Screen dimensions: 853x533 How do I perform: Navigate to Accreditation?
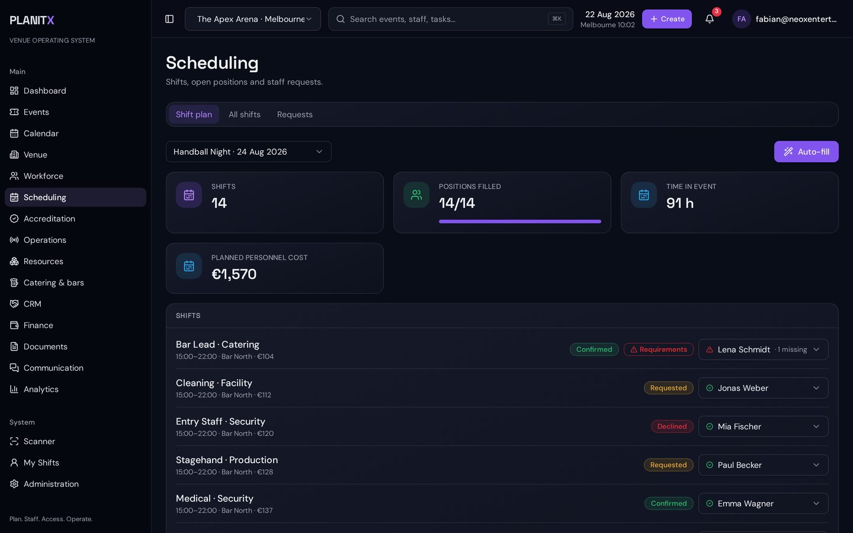point(75,219)
